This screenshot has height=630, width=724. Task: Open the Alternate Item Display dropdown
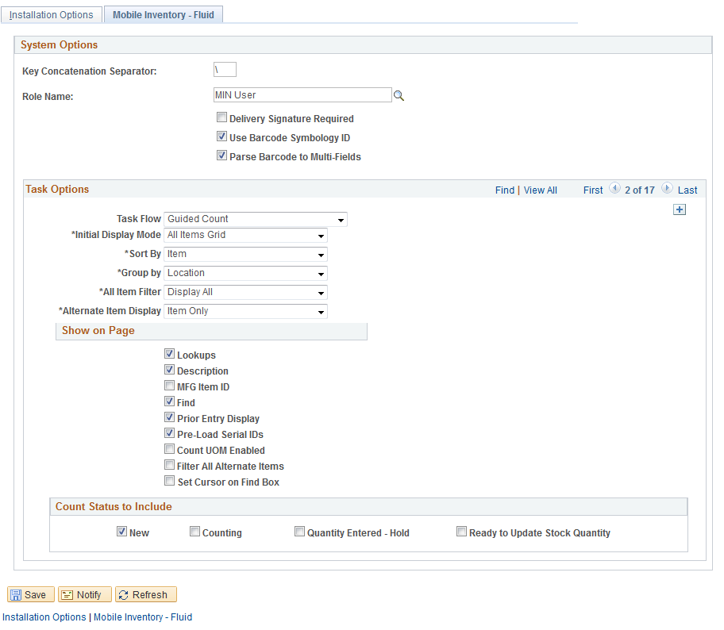pyautogui.click(x=320, y=311)
